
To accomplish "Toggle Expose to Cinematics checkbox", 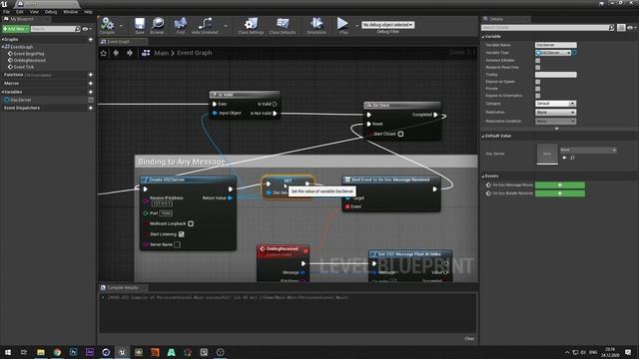I will tap(537, 96).
